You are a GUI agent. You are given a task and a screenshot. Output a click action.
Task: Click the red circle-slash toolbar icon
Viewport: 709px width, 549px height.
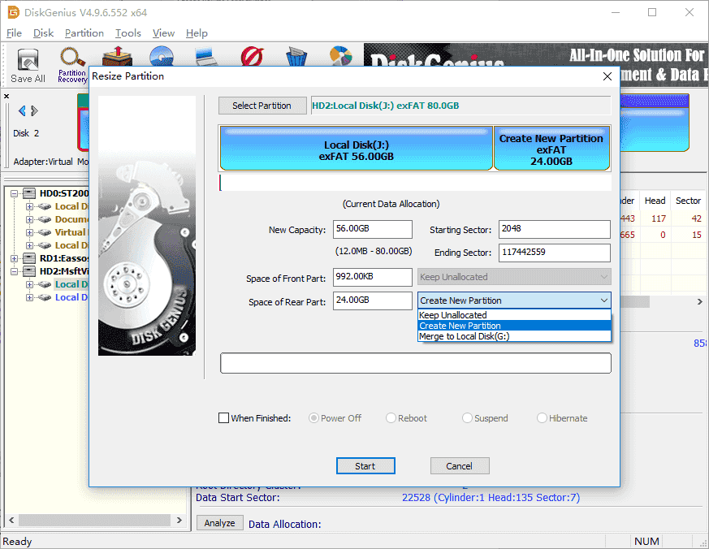pyautogui.click(x=251, y=58)
